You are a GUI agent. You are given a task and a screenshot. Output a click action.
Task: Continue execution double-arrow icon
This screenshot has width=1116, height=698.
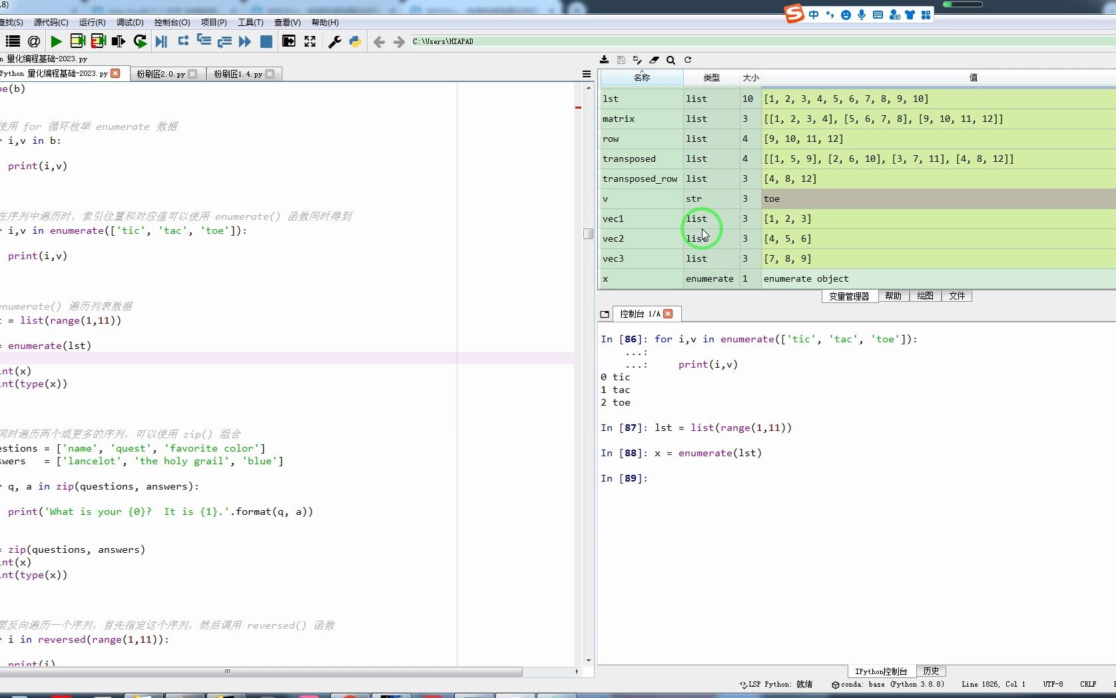coord(245,41)
